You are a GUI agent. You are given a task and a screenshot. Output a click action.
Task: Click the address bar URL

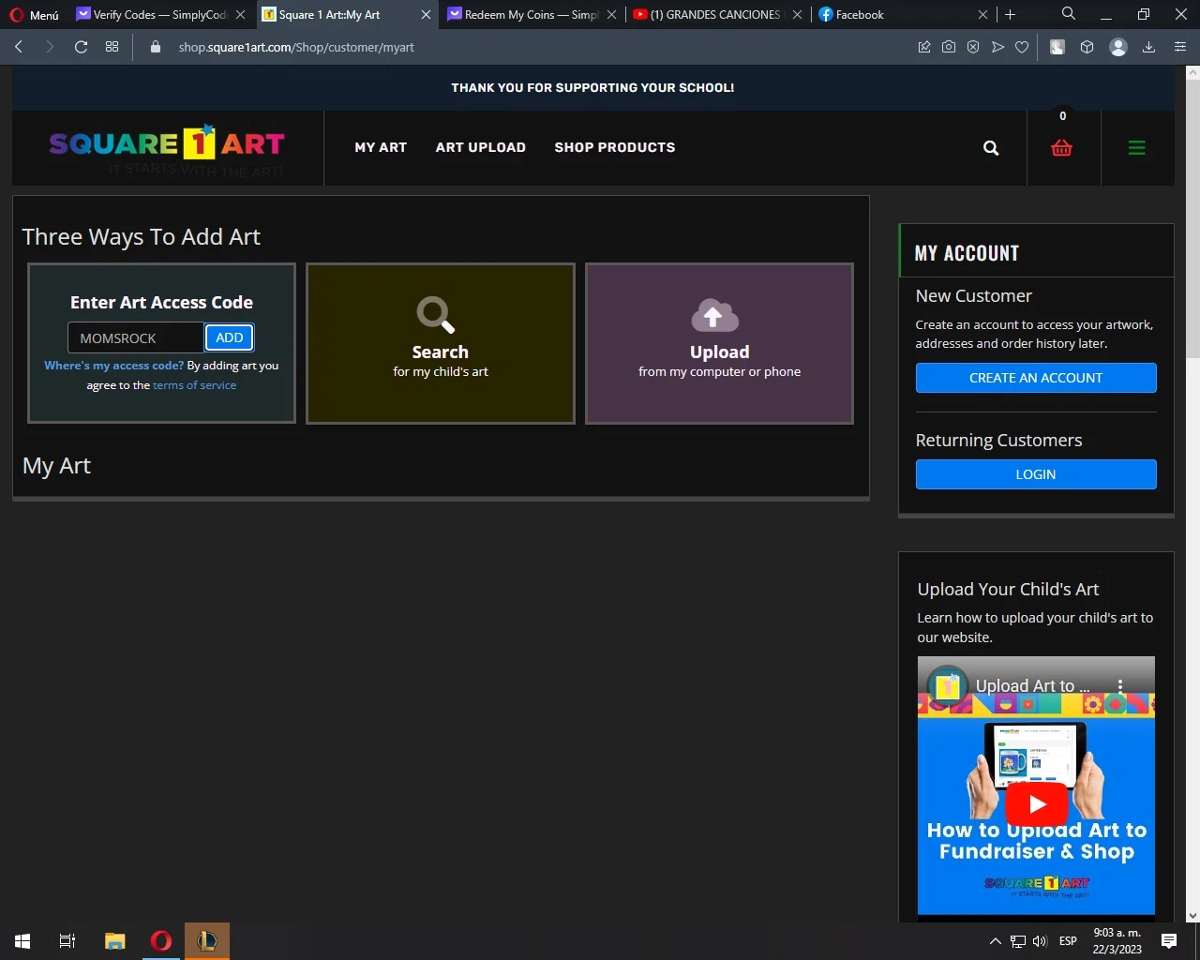(296, 47)
